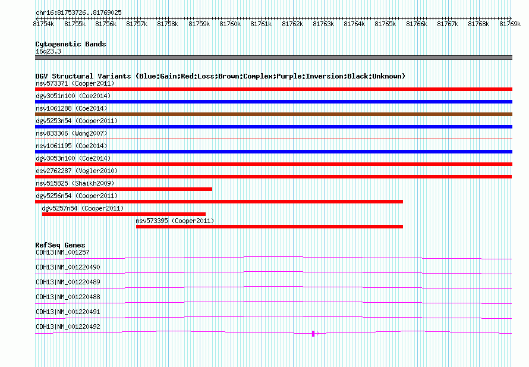Screen dimensions: 529x367
Task: Click the blue nsv1061195 gain bar
Action: (x=273, y=152)
